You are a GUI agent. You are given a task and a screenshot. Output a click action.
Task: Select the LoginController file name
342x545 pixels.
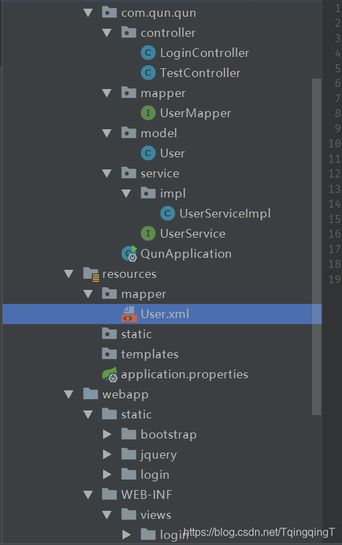pos(204,53)
